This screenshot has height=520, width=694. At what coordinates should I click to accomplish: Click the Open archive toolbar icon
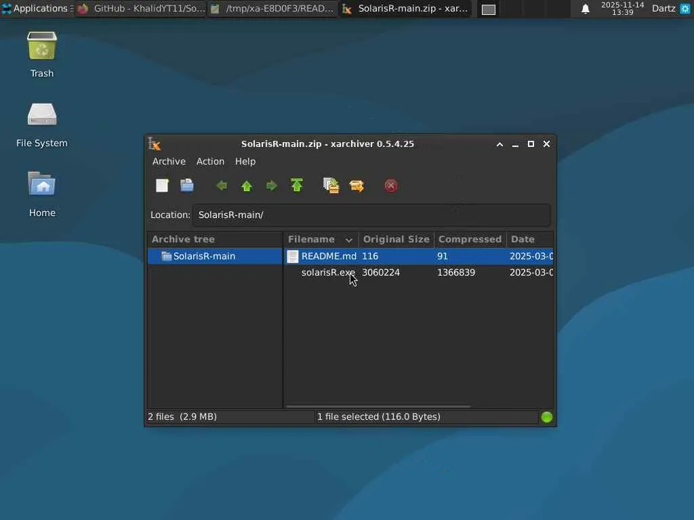click(187, 186)
